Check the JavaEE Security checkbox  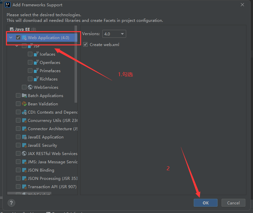click(18, 145)
